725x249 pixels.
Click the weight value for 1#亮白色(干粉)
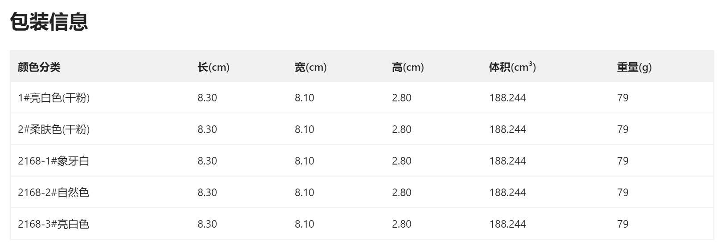pos(623,98)
